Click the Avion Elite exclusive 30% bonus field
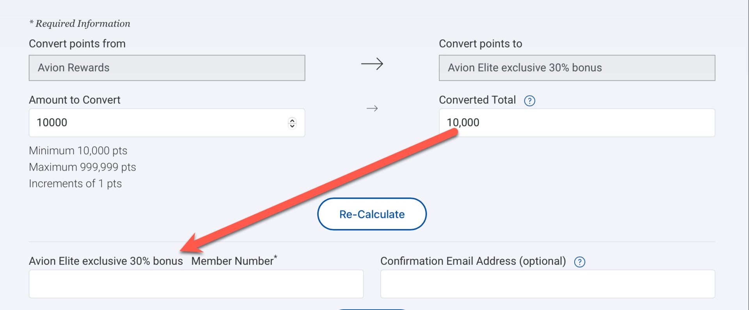Viewport: 749px width, 310px height. 577,68
